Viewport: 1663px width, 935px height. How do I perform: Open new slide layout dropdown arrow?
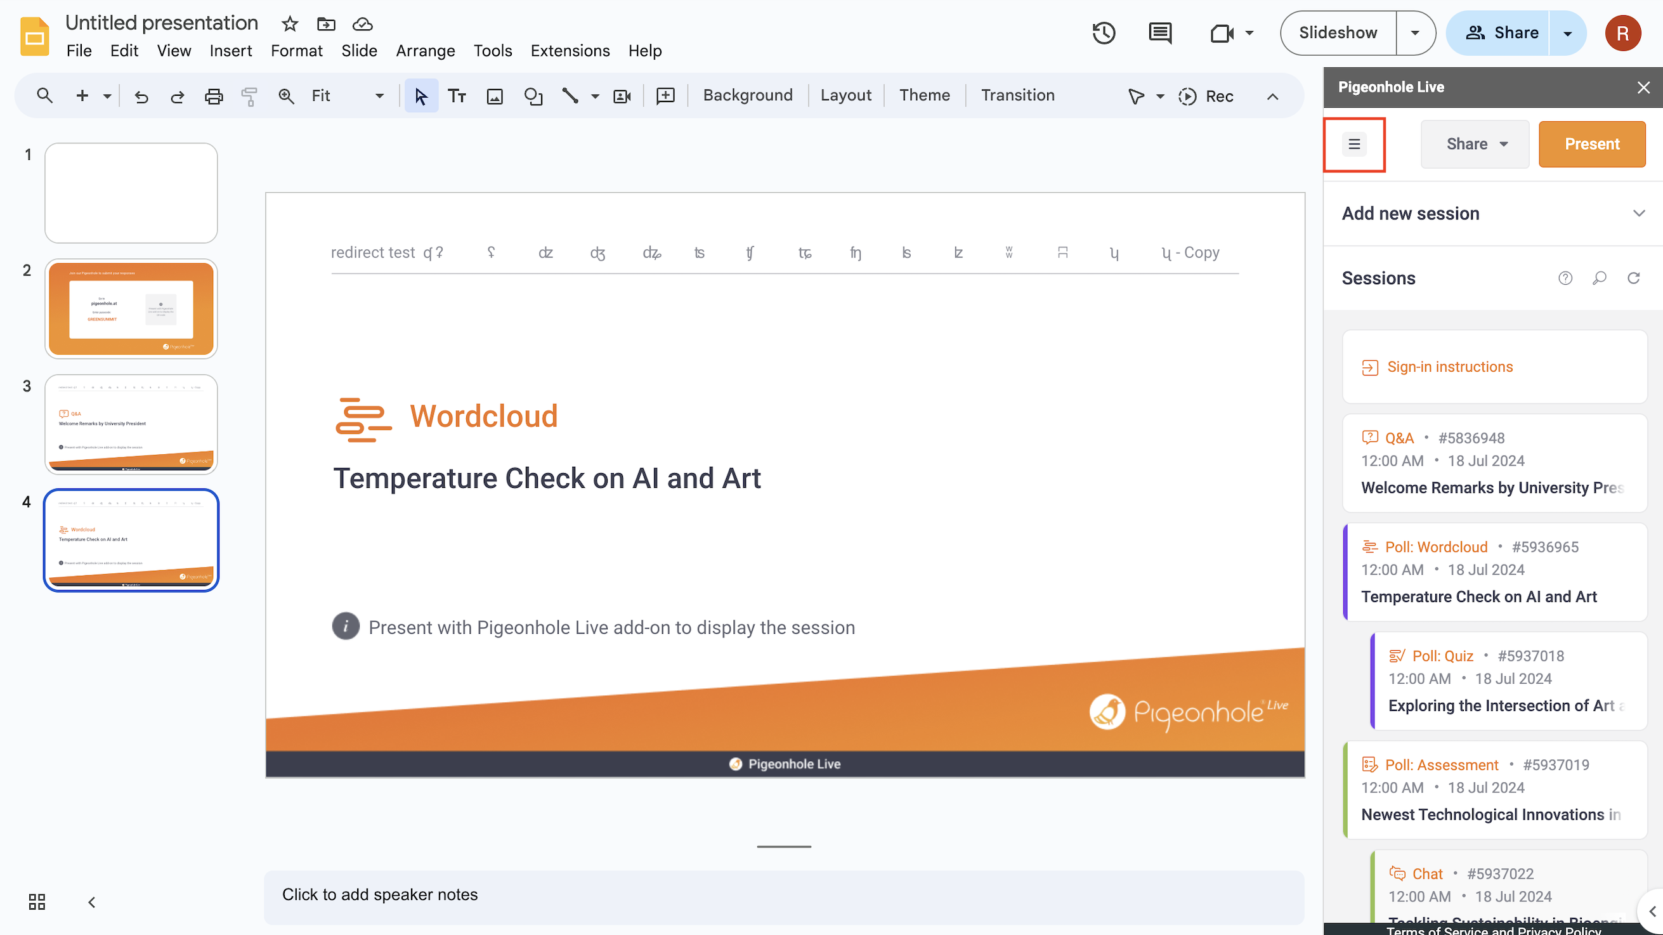[107, 96]
